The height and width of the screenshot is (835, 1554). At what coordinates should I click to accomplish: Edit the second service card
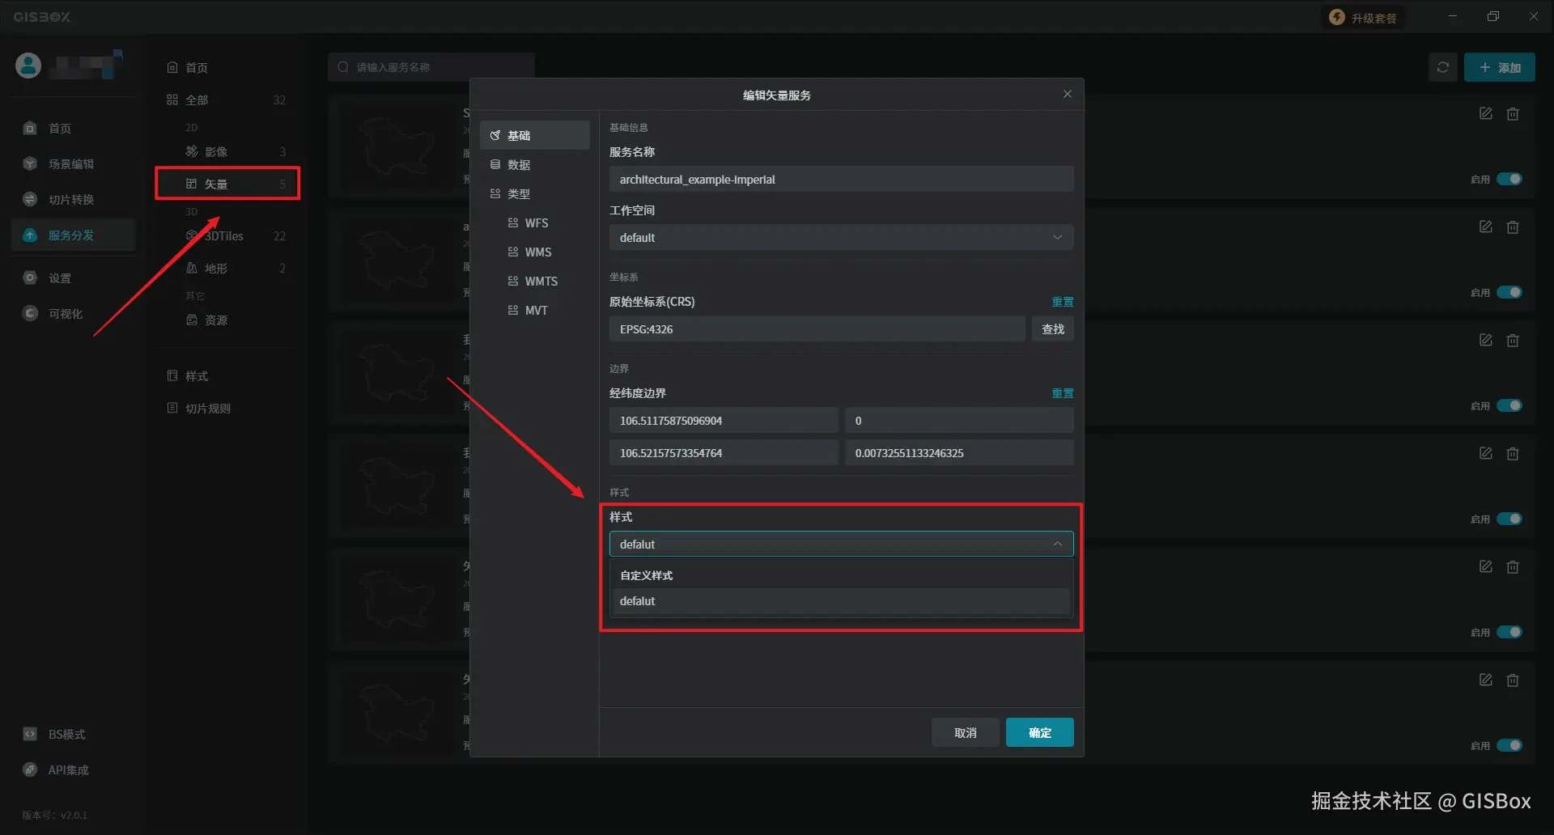pos(1485,227)
